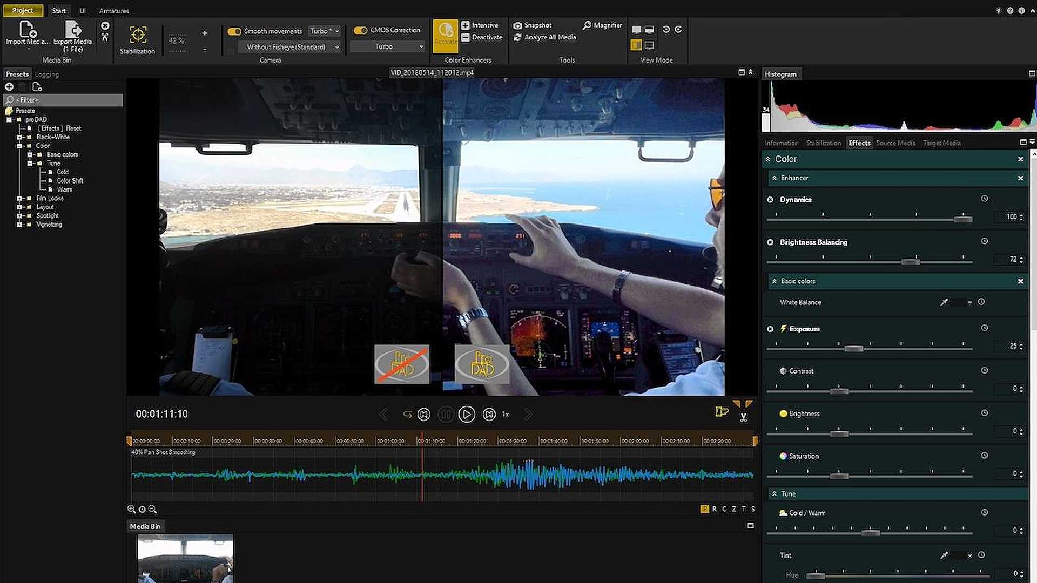Click the Import Media icon
Screen dimensions: 1037x583
point(27,29)
